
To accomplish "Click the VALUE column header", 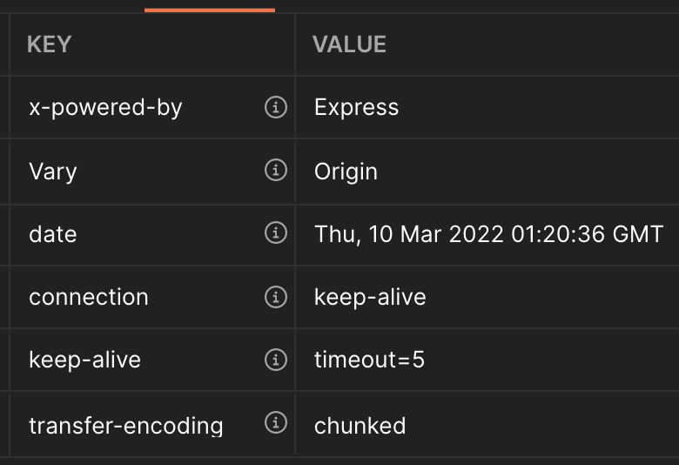I will click(x=349, y=44).
